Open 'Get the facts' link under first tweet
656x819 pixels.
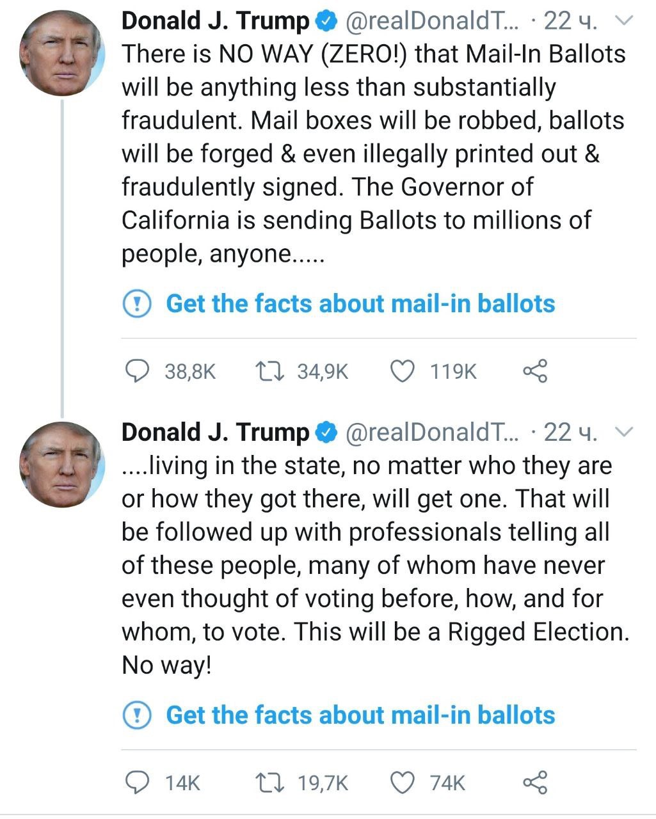360,303
